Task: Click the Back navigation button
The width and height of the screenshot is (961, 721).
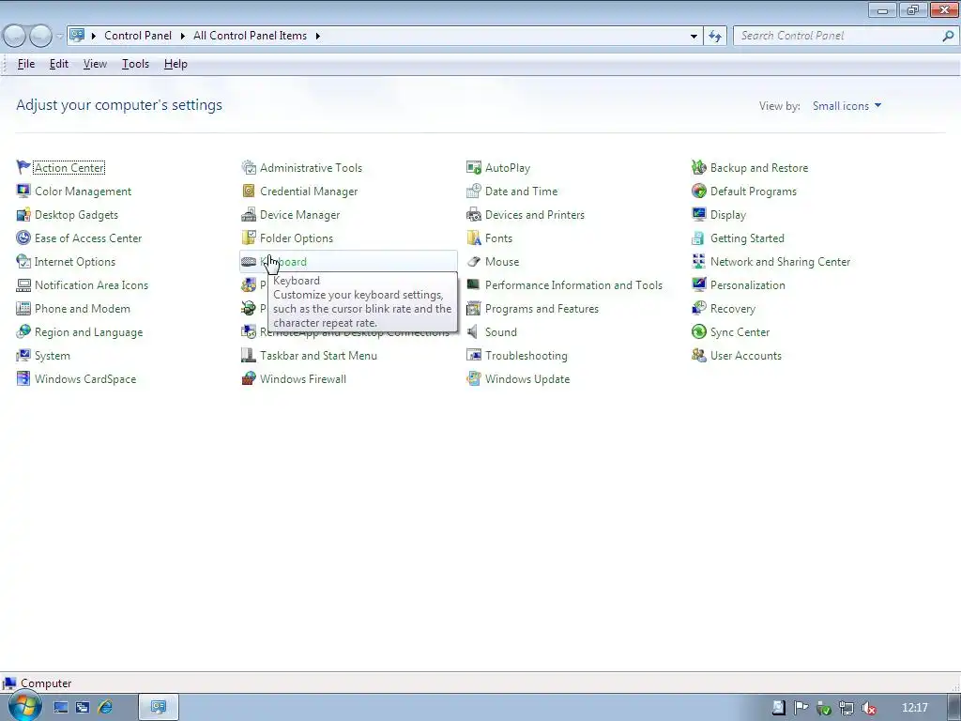Action: pyautogui.click(x=14, y=36)
